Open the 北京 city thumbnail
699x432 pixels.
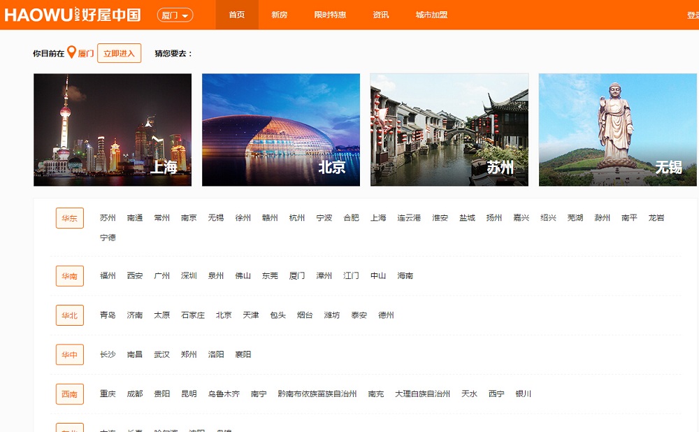281,130
